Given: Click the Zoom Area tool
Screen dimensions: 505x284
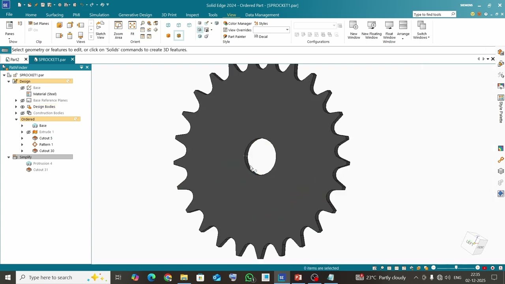Looking at the screenshot, I should coord(118,30).
